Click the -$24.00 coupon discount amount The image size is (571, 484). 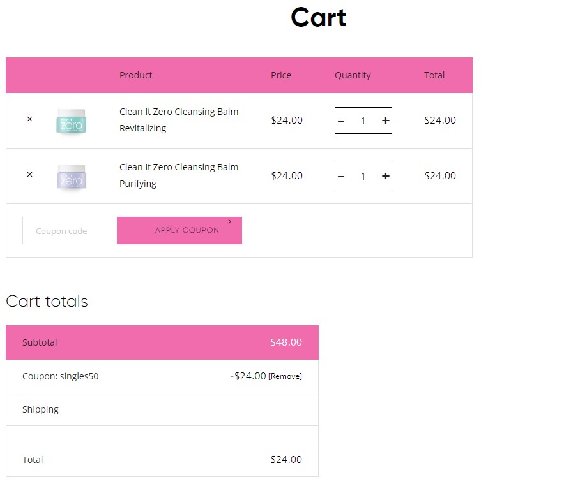point(248,376)
